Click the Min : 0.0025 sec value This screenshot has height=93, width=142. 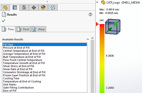tap(109, 13)
